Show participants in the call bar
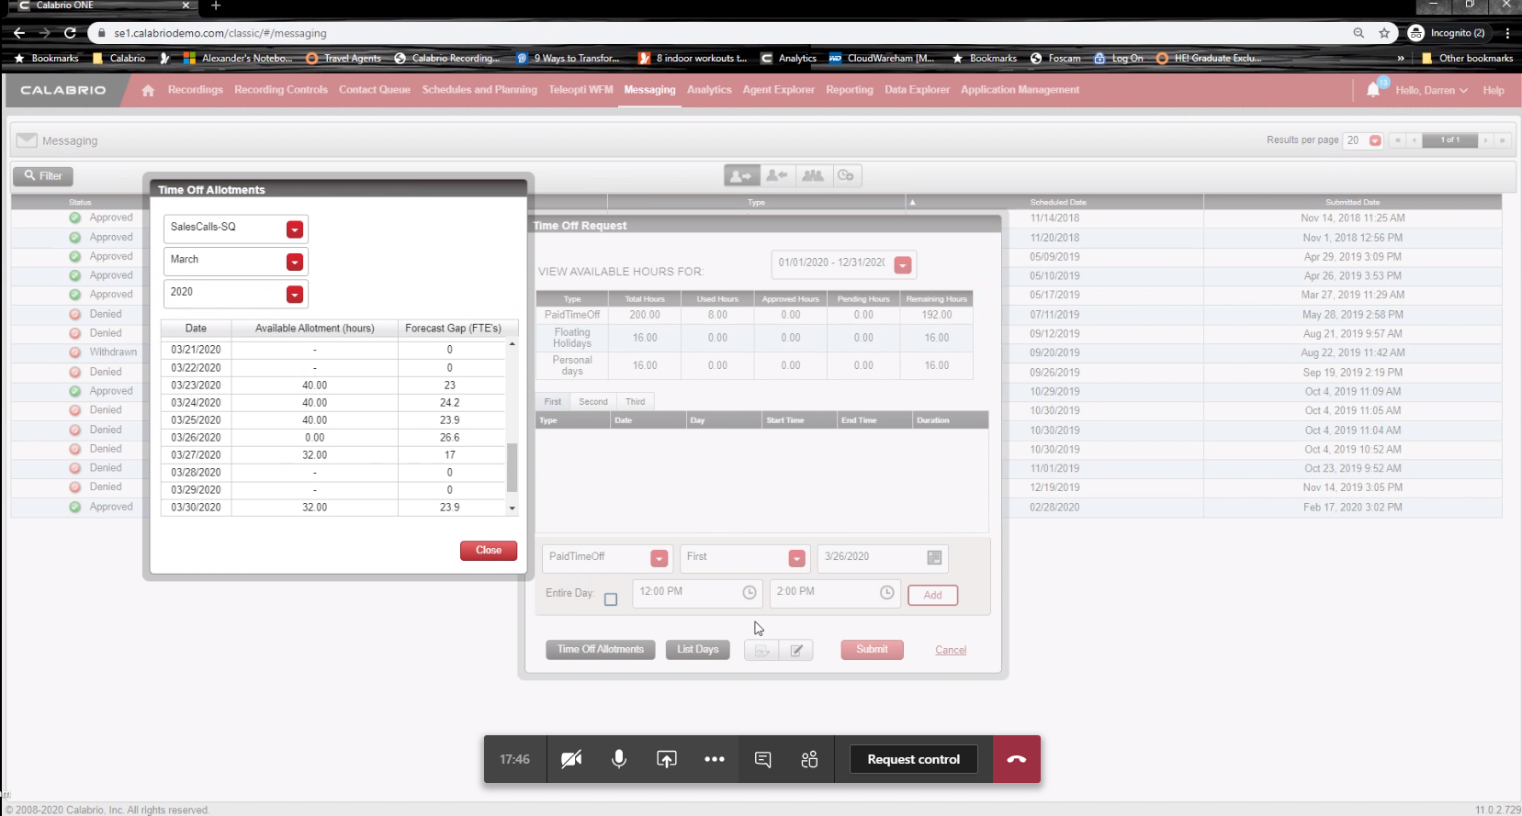Image resolution: width=1522 pixels, height=816 pixels. pyautogui.click(x=809, y=759)
